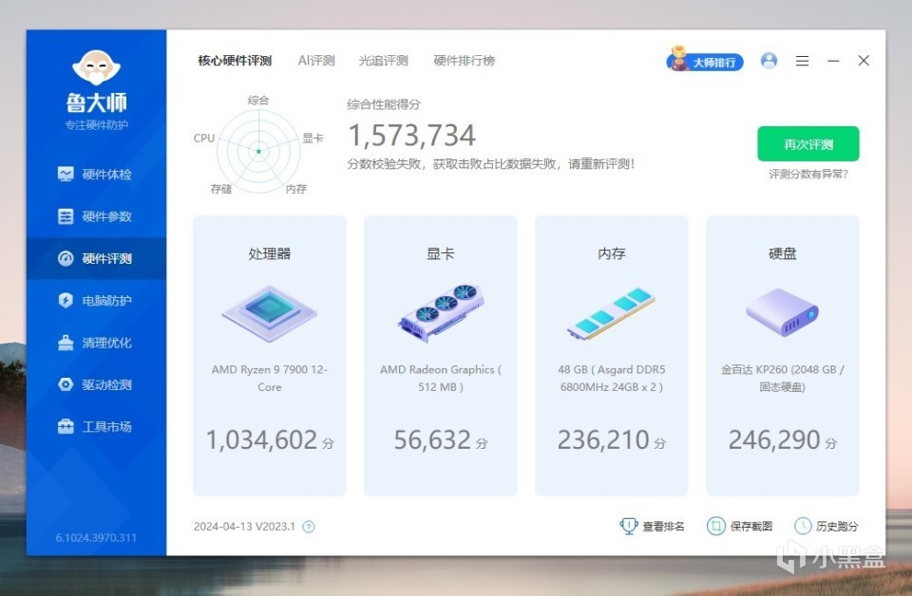
Task: Click the graphics card illustration
Action: click(440, 314)
